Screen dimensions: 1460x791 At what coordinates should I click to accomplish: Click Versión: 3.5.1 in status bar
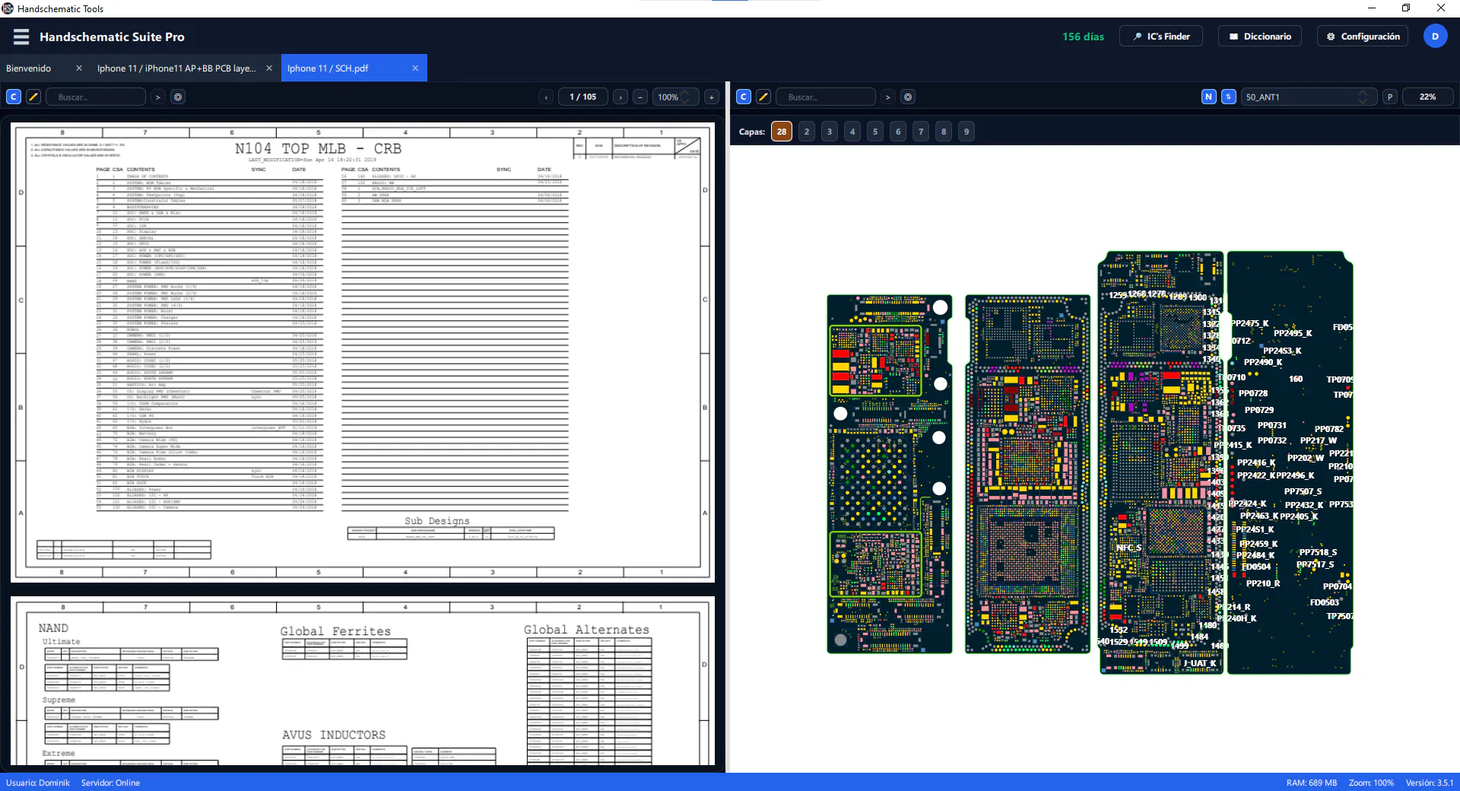point(1429,783)
